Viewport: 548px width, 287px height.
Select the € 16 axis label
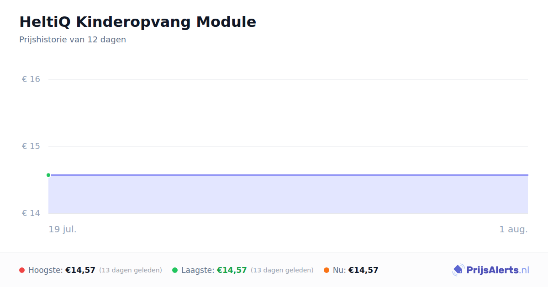tap(31, 79)
